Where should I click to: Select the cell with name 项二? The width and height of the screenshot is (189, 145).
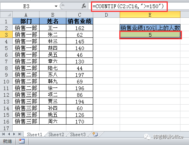pyautogui.click(x=53, y=95)
